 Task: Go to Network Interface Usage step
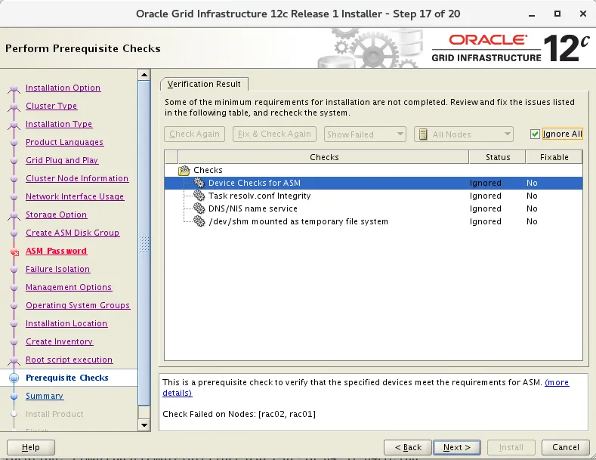tap(75, 196)
